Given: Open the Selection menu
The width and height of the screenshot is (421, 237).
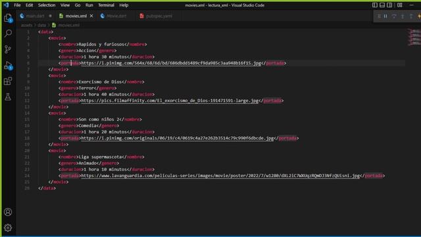Looking at the screenshot, I should tap(47, 5).
